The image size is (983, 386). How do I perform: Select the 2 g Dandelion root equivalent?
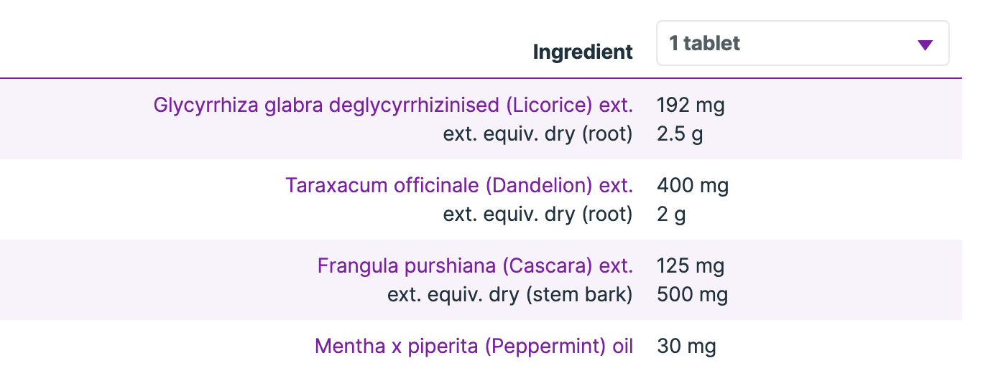coord(671,215)
